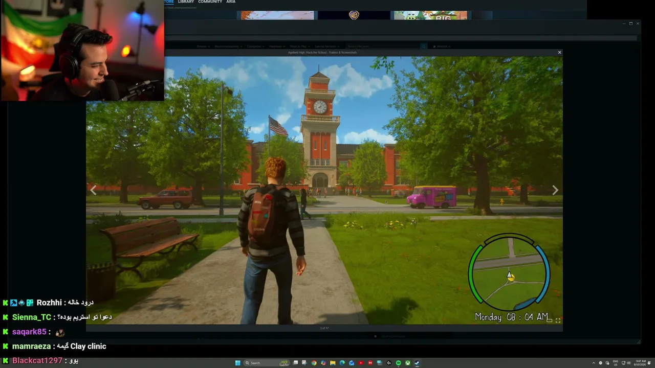The image size is (655, 368).
Task: Open the blue mail app on the taskbar
Action: click(352, 363)
